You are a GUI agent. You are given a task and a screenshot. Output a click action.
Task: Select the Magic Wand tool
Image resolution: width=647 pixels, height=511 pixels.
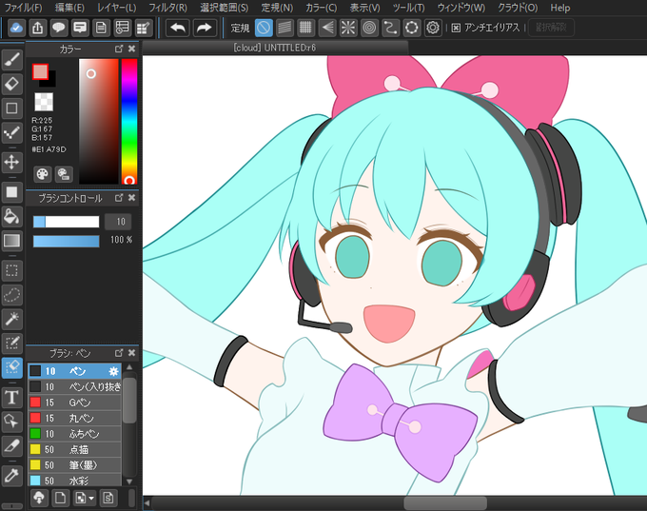coord(11,319)
